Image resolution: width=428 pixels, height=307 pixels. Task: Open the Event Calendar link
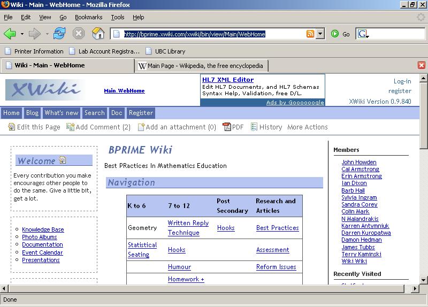pos(42,252)
